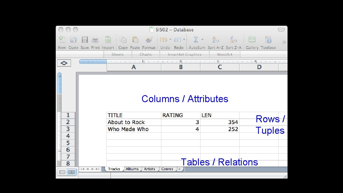The height and width of the screenshot is (193, 343).
Task: Redo the last action
Action: [x=177, y=40]
